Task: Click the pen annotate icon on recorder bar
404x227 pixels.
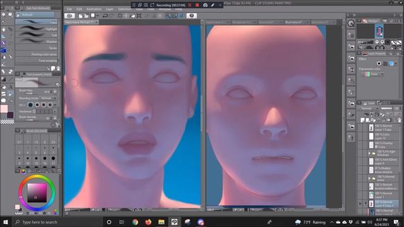Action: click(x=213, y=5)
